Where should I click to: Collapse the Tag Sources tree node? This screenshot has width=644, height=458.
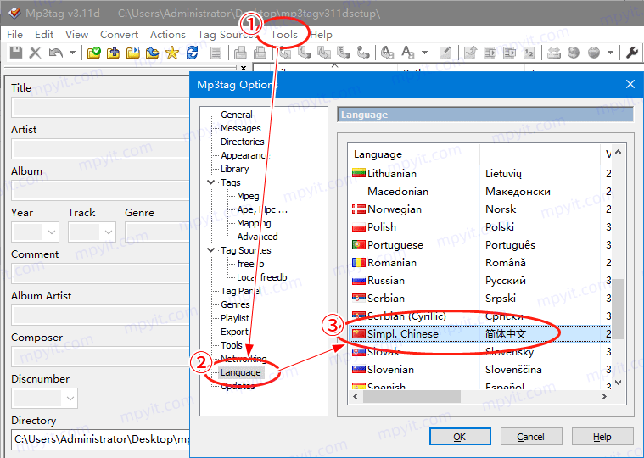(210, 250)
